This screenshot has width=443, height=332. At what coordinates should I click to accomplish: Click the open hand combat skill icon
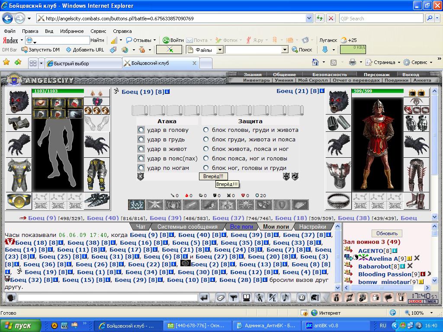tap(173, 204)
